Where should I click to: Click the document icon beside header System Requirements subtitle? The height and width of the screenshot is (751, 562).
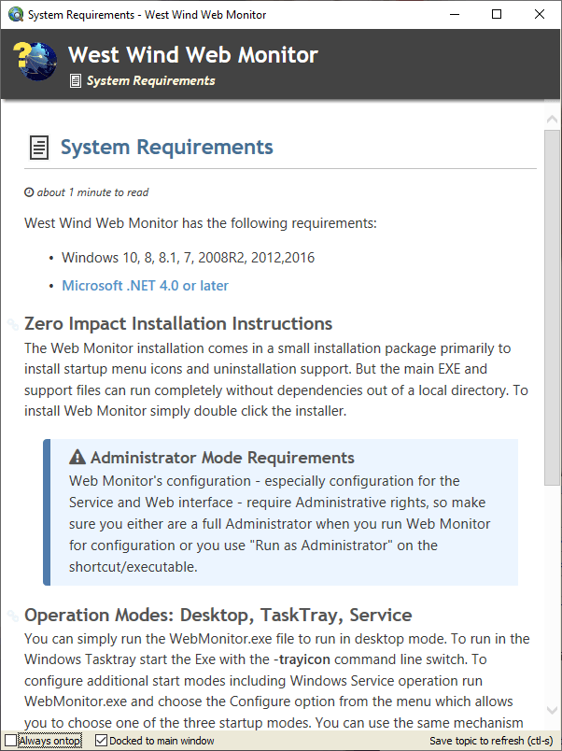pyautogui.click(x=76, y=81)
